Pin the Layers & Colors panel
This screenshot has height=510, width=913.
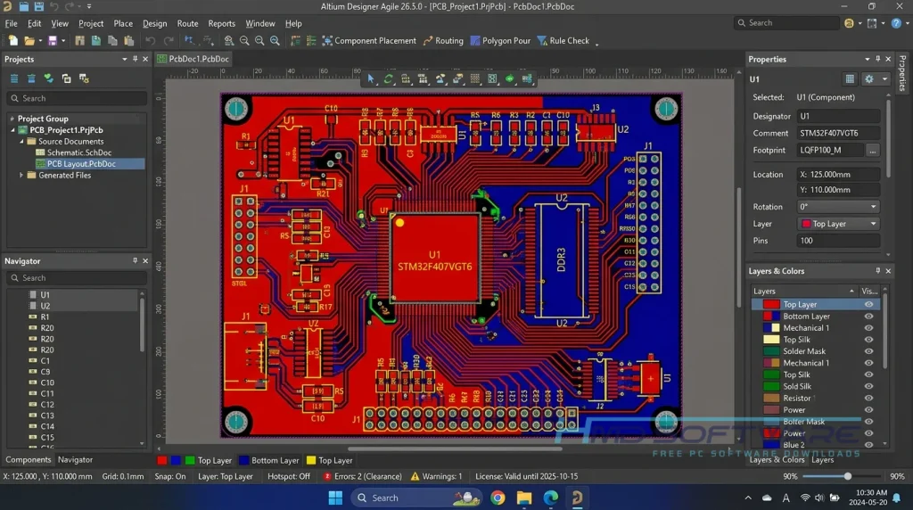pyautogui.click(x=878, y=271)
